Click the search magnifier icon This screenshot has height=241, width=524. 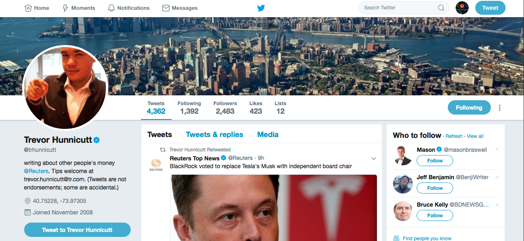[441, 8]
